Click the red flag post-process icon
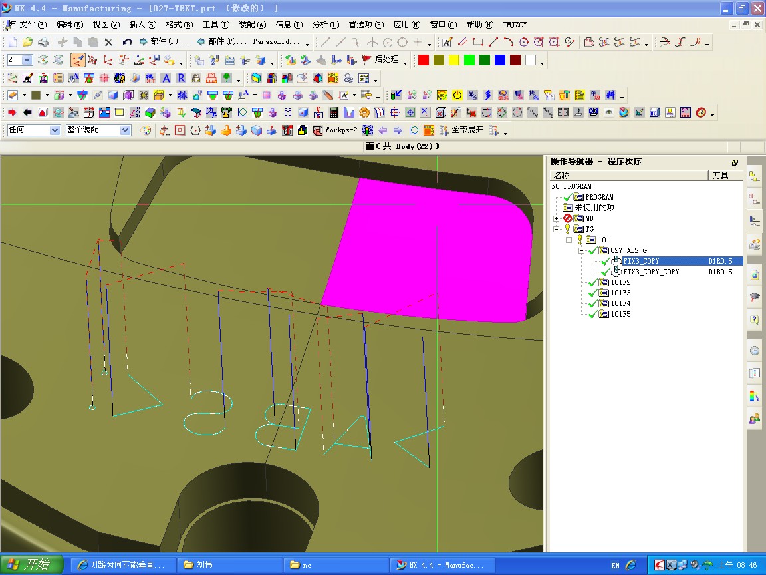 coord(366,60)
